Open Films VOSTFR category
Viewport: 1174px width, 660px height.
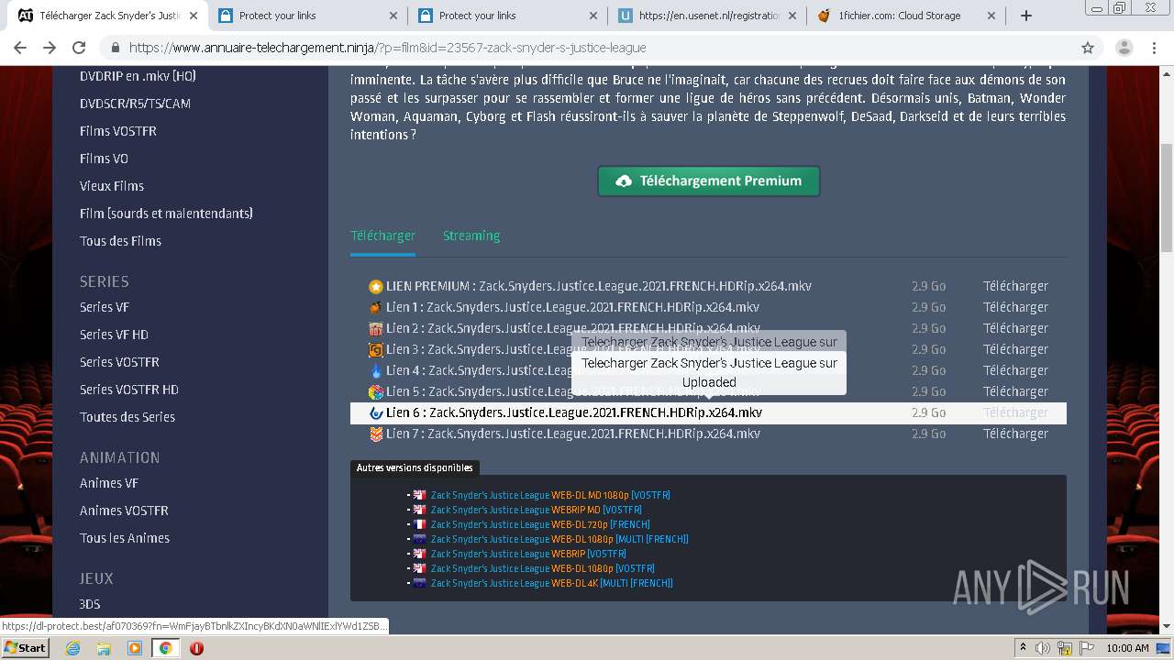(x=117, y=131)
